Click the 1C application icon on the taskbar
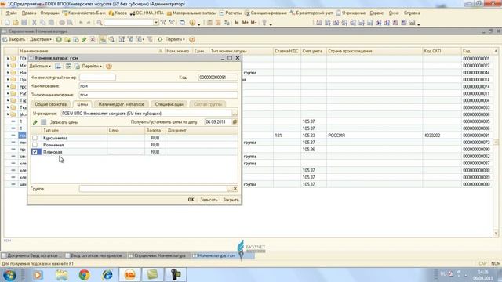This screenshot has height=282, width=502. coord(129,275)
